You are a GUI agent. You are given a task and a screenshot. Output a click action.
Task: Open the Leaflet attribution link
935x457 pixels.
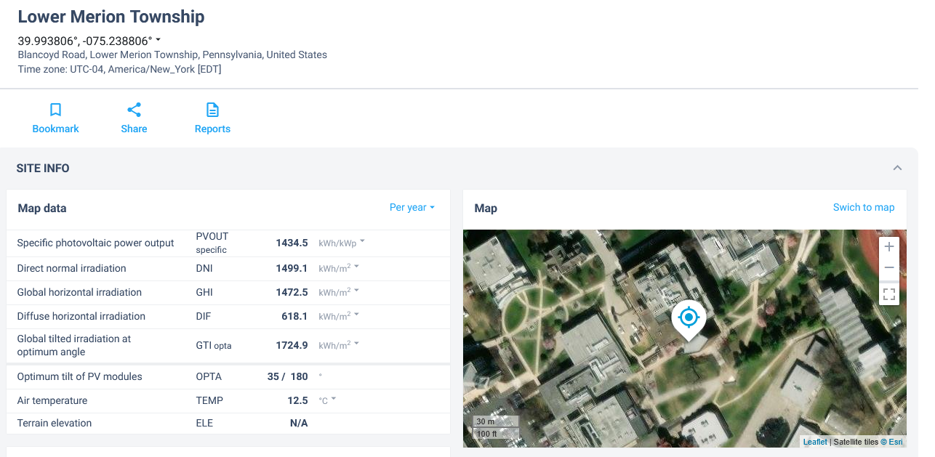coord(815,442)
